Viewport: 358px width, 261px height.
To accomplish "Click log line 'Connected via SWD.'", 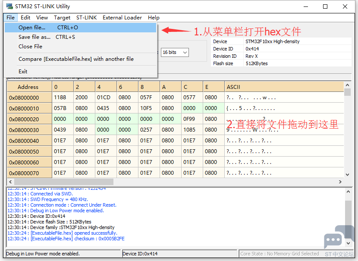I will click(40, 194).
